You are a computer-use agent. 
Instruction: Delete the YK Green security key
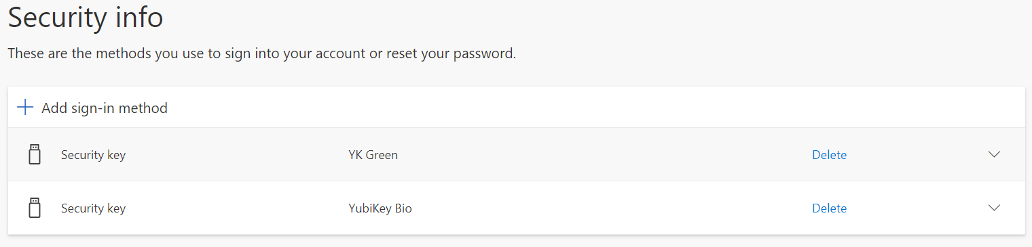(x=829, y=154)
